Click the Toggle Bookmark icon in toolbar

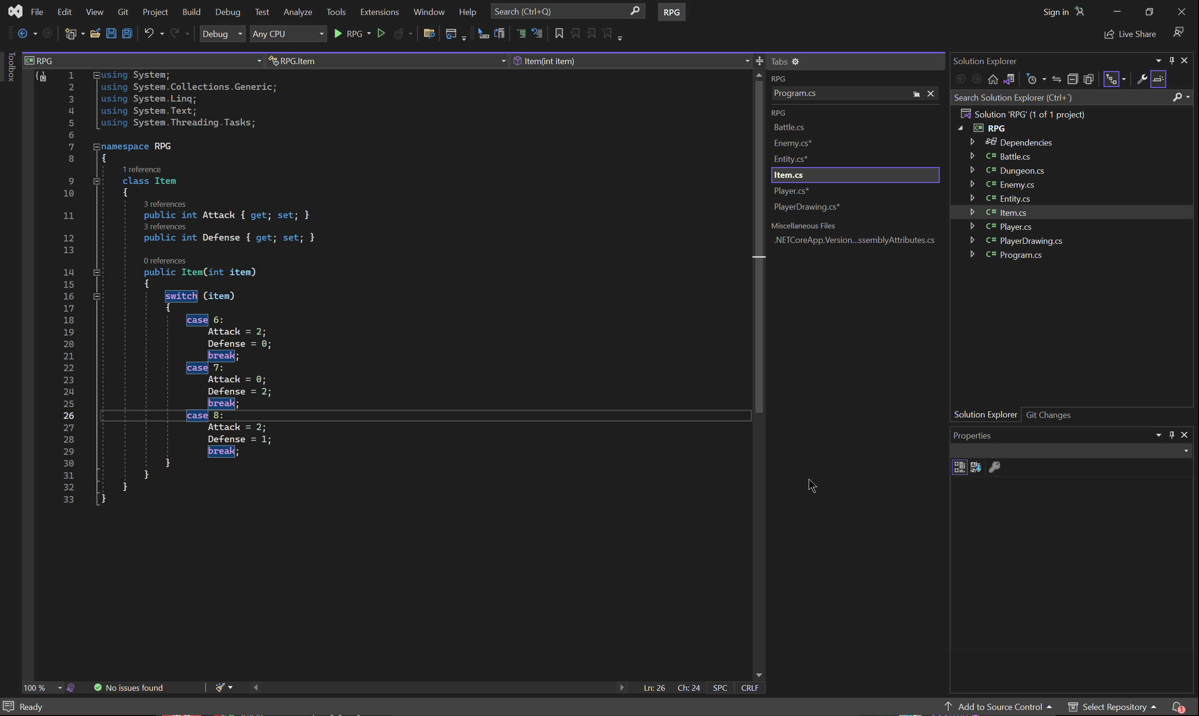coord(559,33)
